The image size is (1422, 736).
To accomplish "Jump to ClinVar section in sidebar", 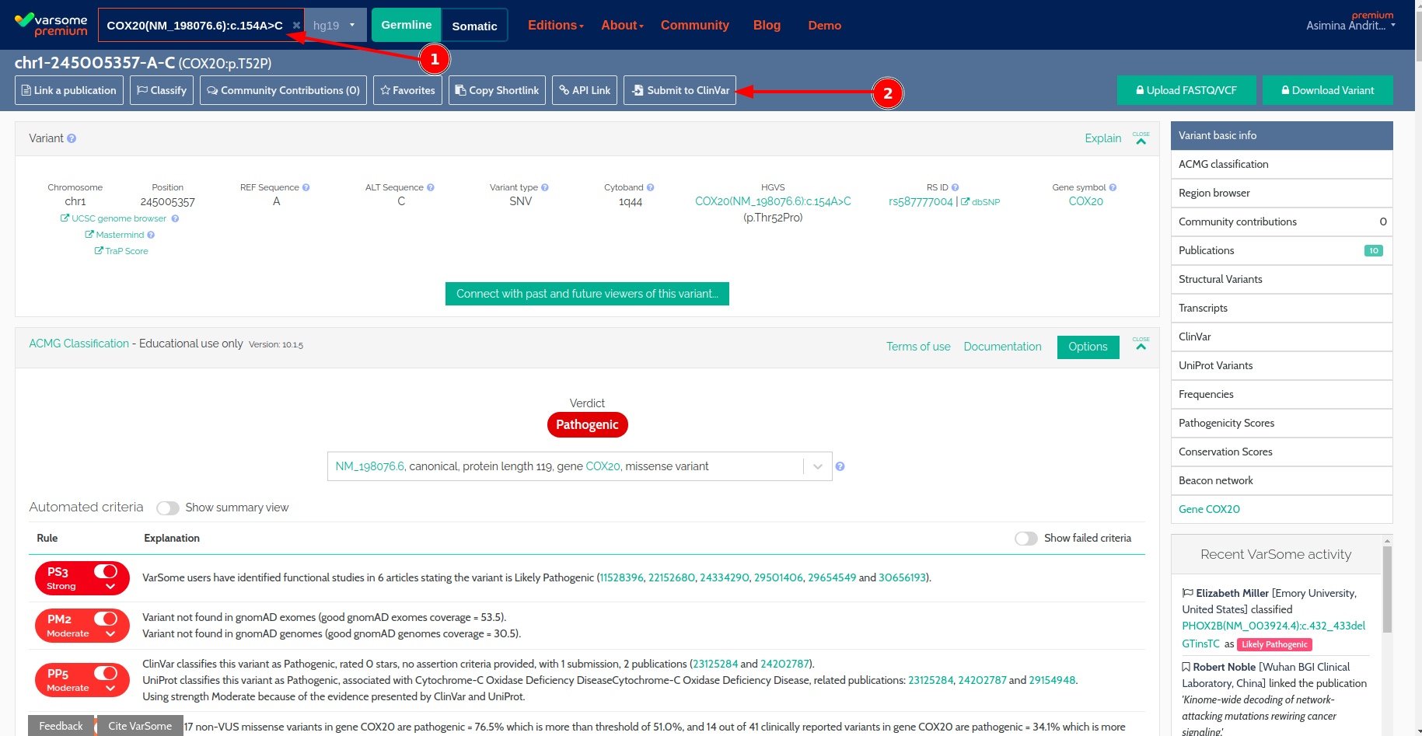I will coord(1281,337).
